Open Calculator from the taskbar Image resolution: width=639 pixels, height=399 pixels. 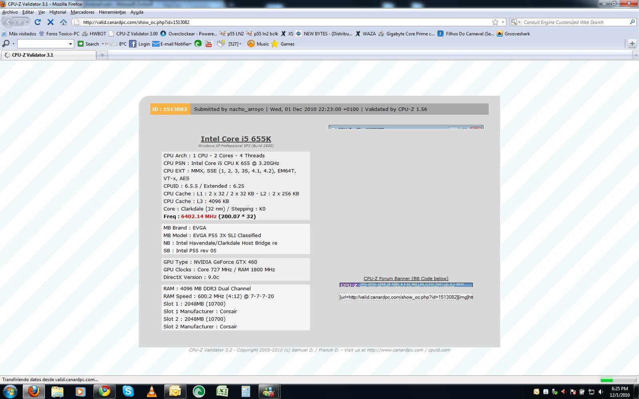(x=246, y=392)
